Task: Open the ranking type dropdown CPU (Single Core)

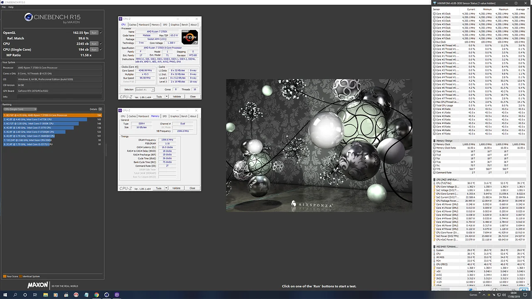Action: coord(20,109)
